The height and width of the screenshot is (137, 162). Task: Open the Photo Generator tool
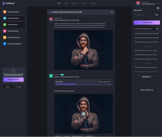pos(13,12)
